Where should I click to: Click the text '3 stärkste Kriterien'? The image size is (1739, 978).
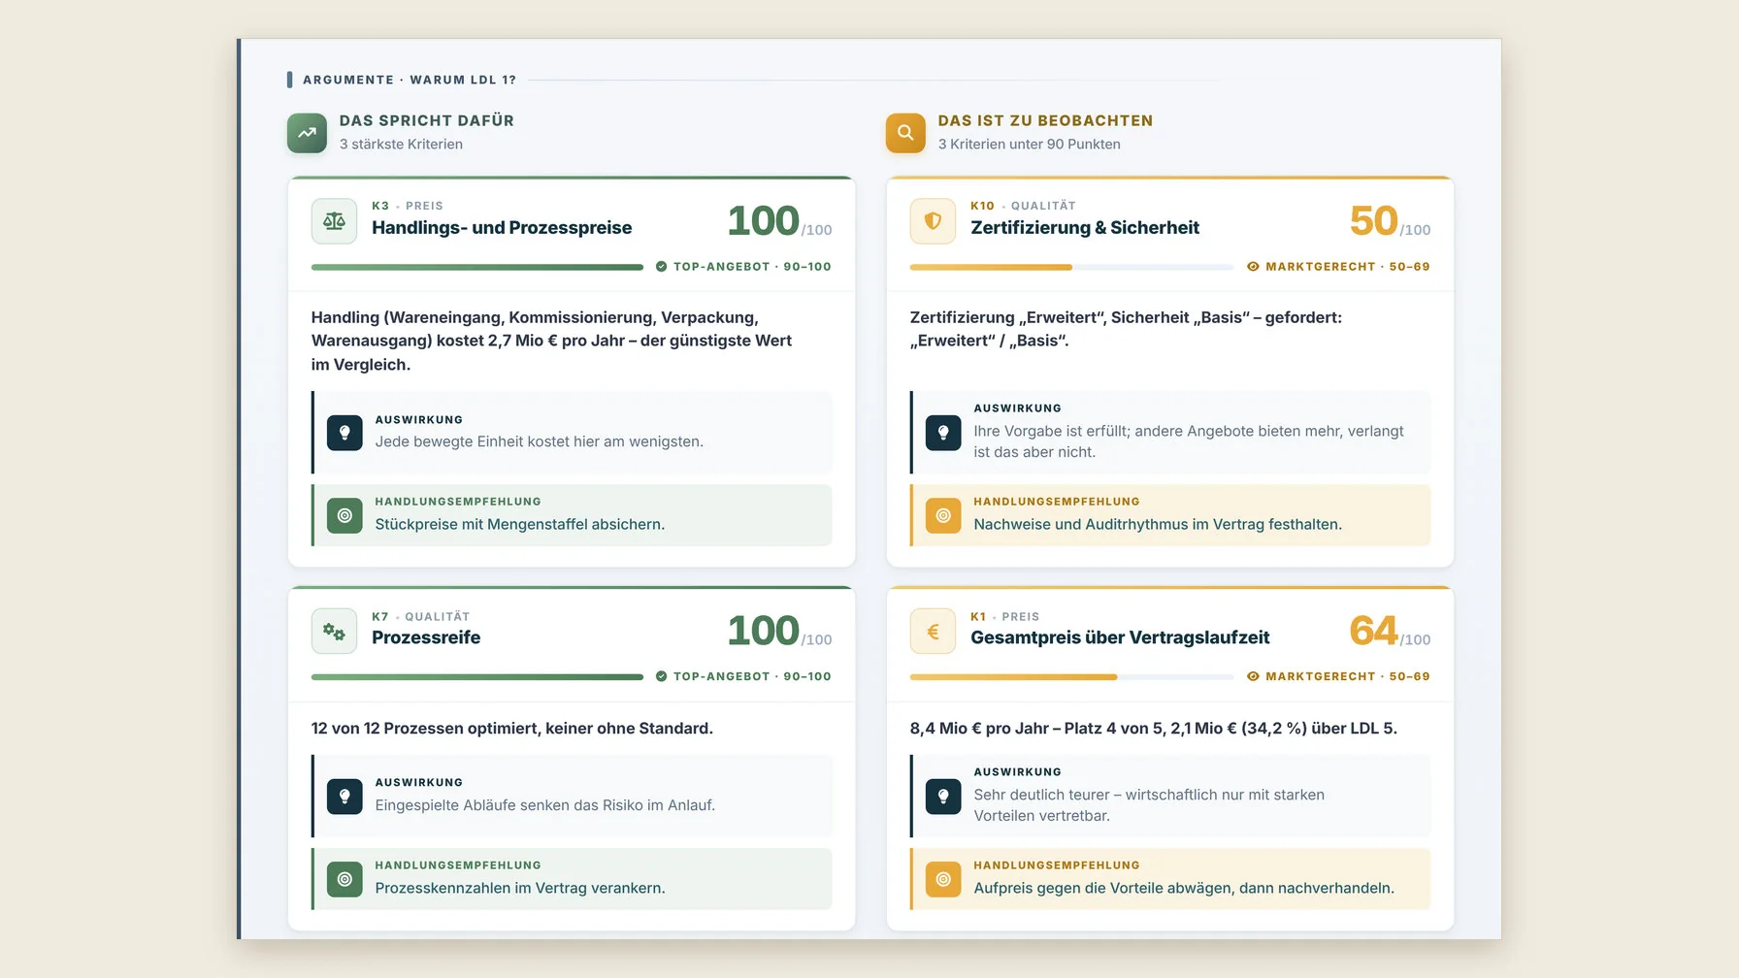[401, 145]
